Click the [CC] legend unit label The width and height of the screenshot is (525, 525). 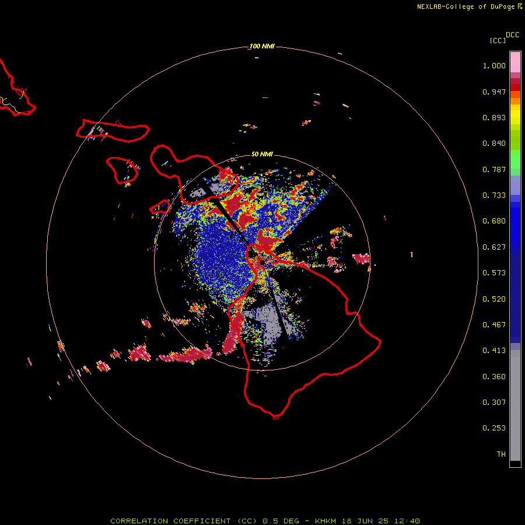pyautogui.click(x=498, y=40)
